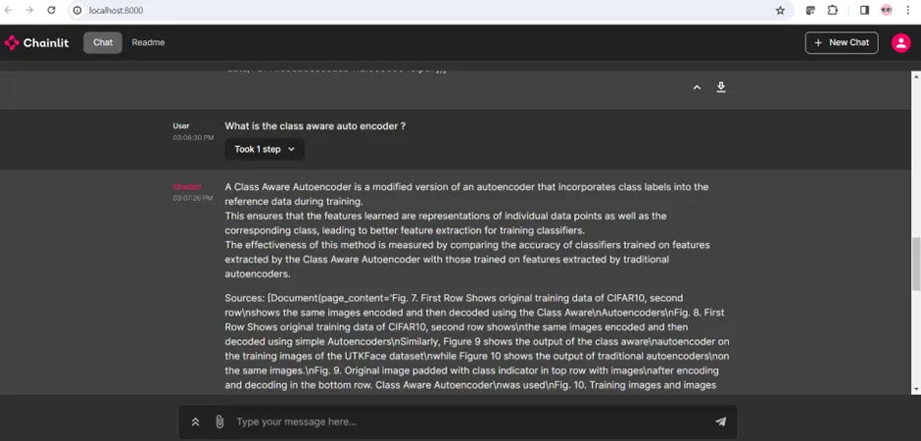Screen dimensions: 921x441
Task: Click the chat vertical scrollbar thumb
Action: 916,264
